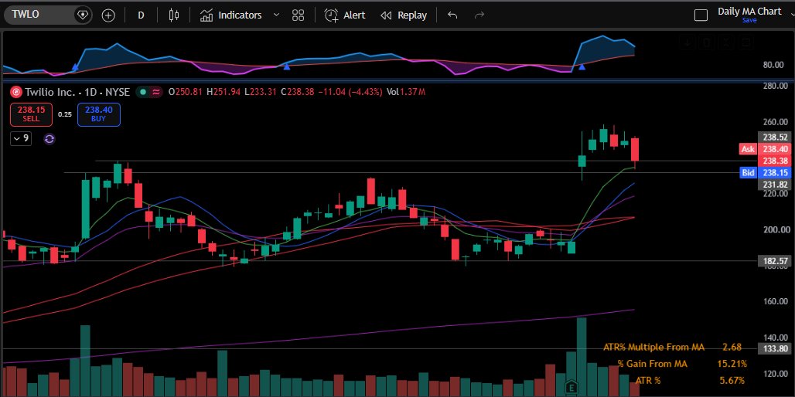Click the earnings E marker at chart bottom
The width and height of the screenshot is (795, 397).
tap(572, 388)
